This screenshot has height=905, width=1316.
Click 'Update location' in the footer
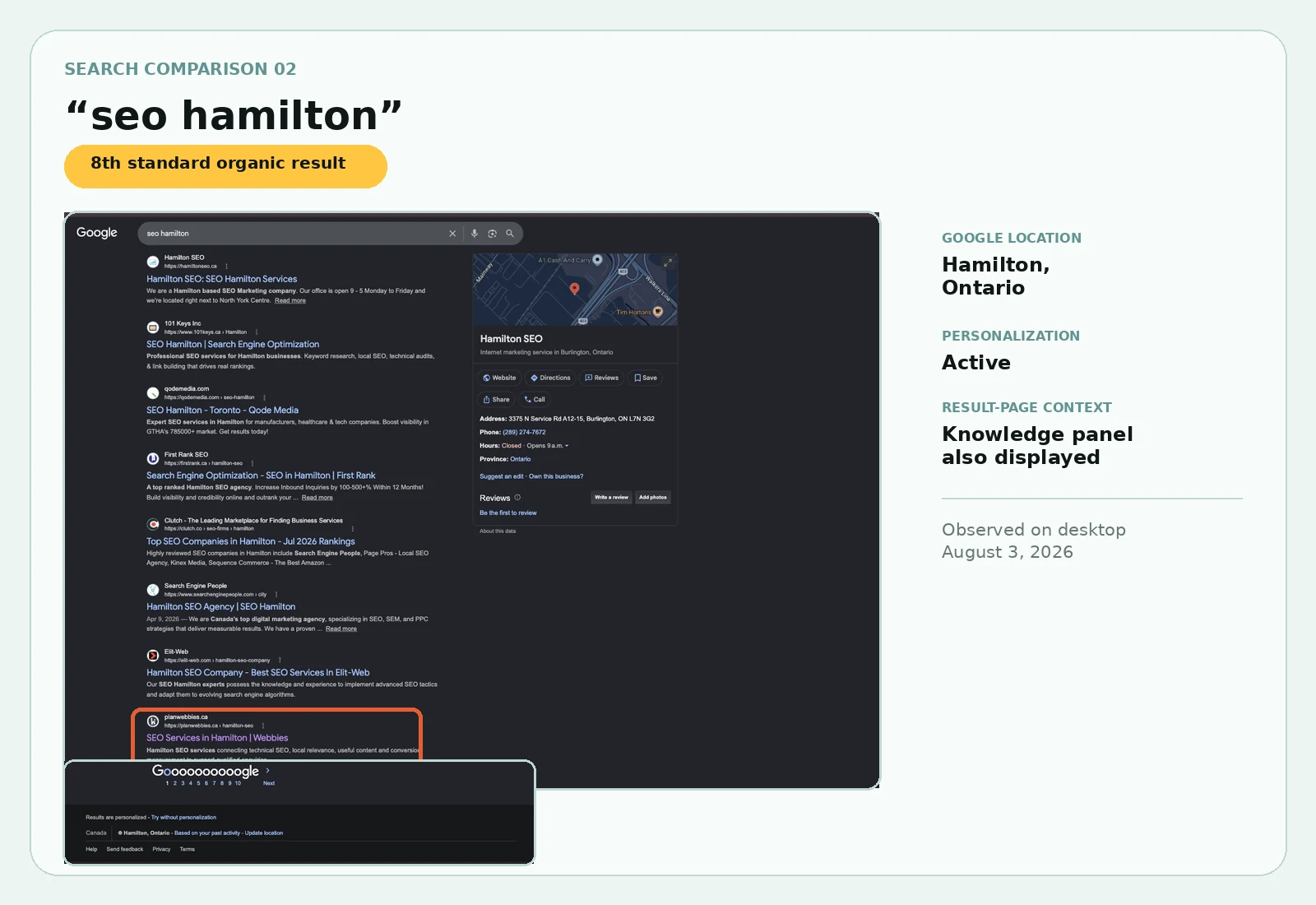coord(264,833)
